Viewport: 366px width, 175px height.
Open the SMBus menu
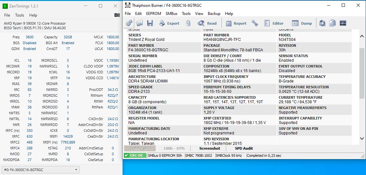171,14
